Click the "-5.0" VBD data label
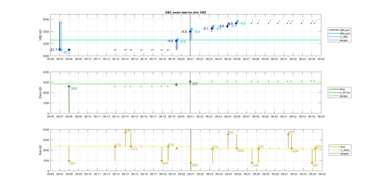Screen dimensions: 388x192 point(184,32)
